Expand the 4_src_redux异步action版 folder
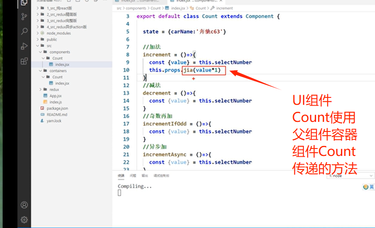The height and width of the screenshot is (228, 375). [x=37, y=27]
